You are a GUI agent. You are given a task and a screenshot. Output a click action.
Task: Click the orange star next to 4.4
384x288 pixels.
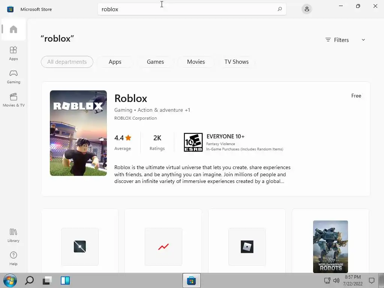128,138
